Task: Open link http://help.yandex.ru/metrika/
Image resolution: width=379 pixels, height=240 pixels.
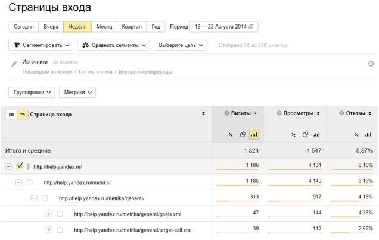Action: 77,182
